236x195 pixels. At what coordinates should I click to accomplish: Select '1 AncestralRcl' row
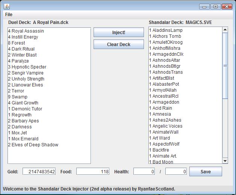click(185, 96)
